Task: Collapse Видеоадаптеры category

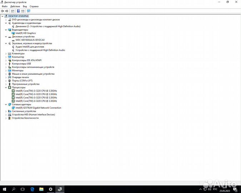Action: (x=6, y=30)
